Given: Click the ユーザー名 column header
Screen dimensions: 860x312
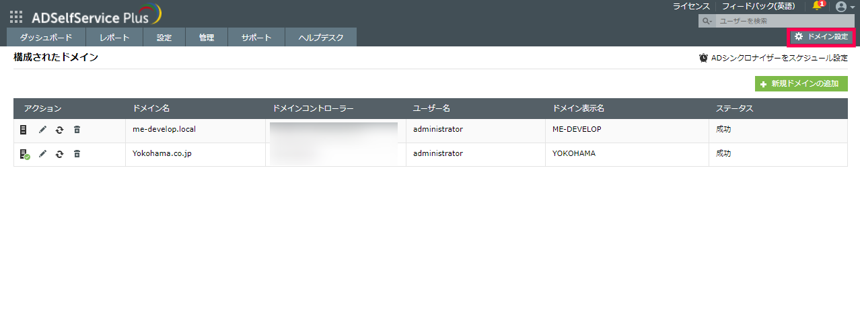Looking at the screenshot, I should point(431,108).
